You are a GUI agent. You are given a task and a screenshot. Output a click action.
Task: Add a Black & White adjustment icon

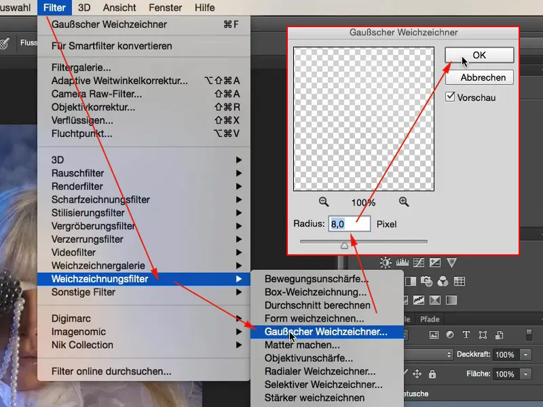click(411, 281)
